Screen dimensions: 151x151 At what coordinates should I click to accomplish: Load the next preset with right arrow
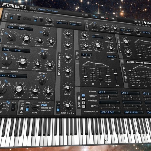(34, 9)
